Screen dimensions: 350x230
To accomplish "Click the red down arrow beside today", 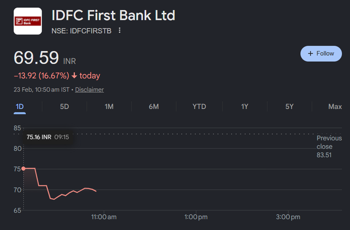I will click(x=75, y=76).
